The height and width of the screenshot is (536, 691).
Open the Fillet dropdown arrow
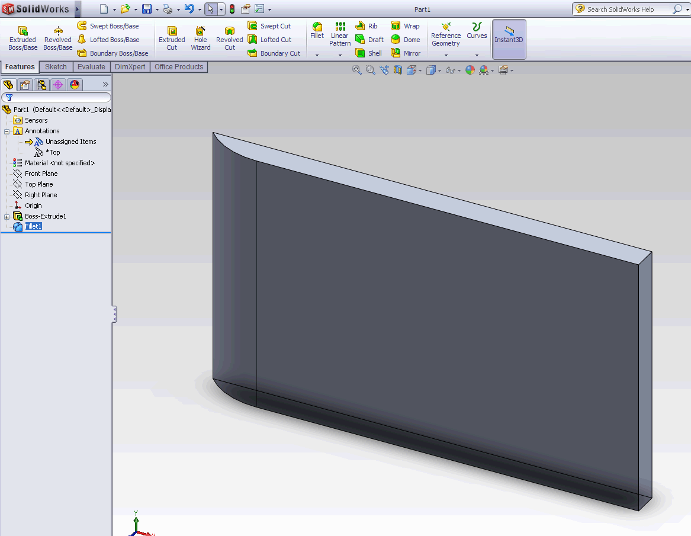pyautogui.click(x=317, y=55)
